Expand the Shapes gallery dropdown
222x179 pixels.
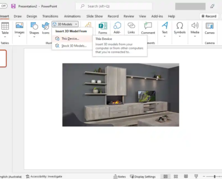(34, 37)
